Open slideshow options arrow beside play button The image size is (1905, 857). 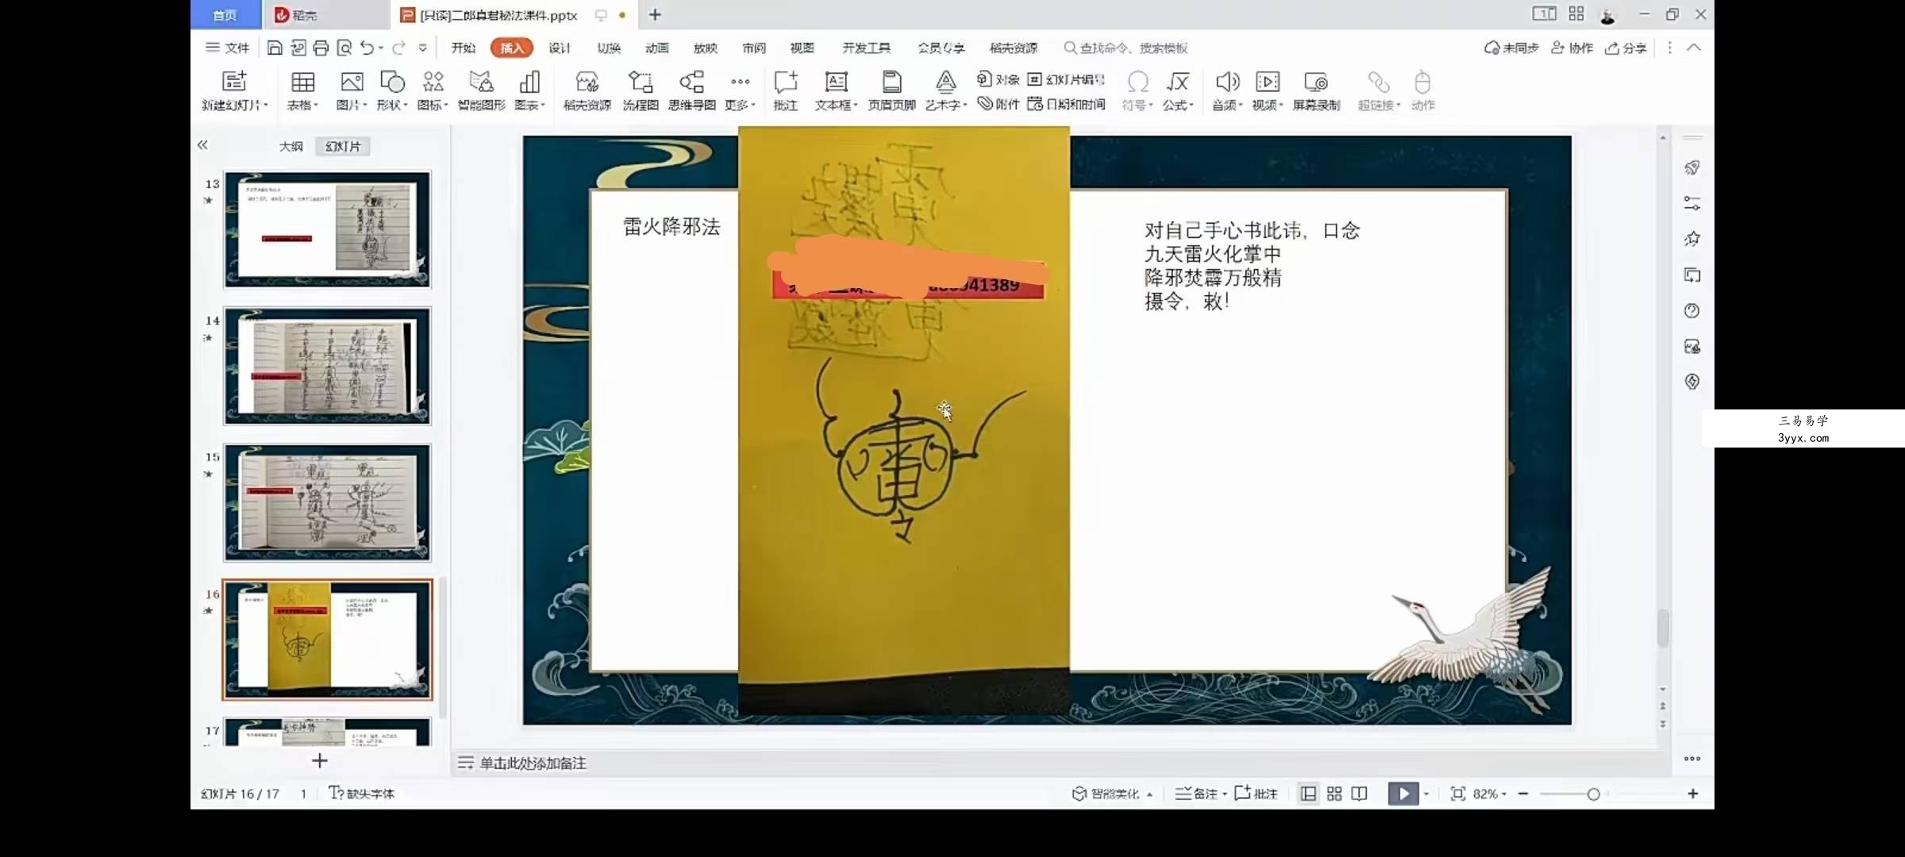[1426, 794]
